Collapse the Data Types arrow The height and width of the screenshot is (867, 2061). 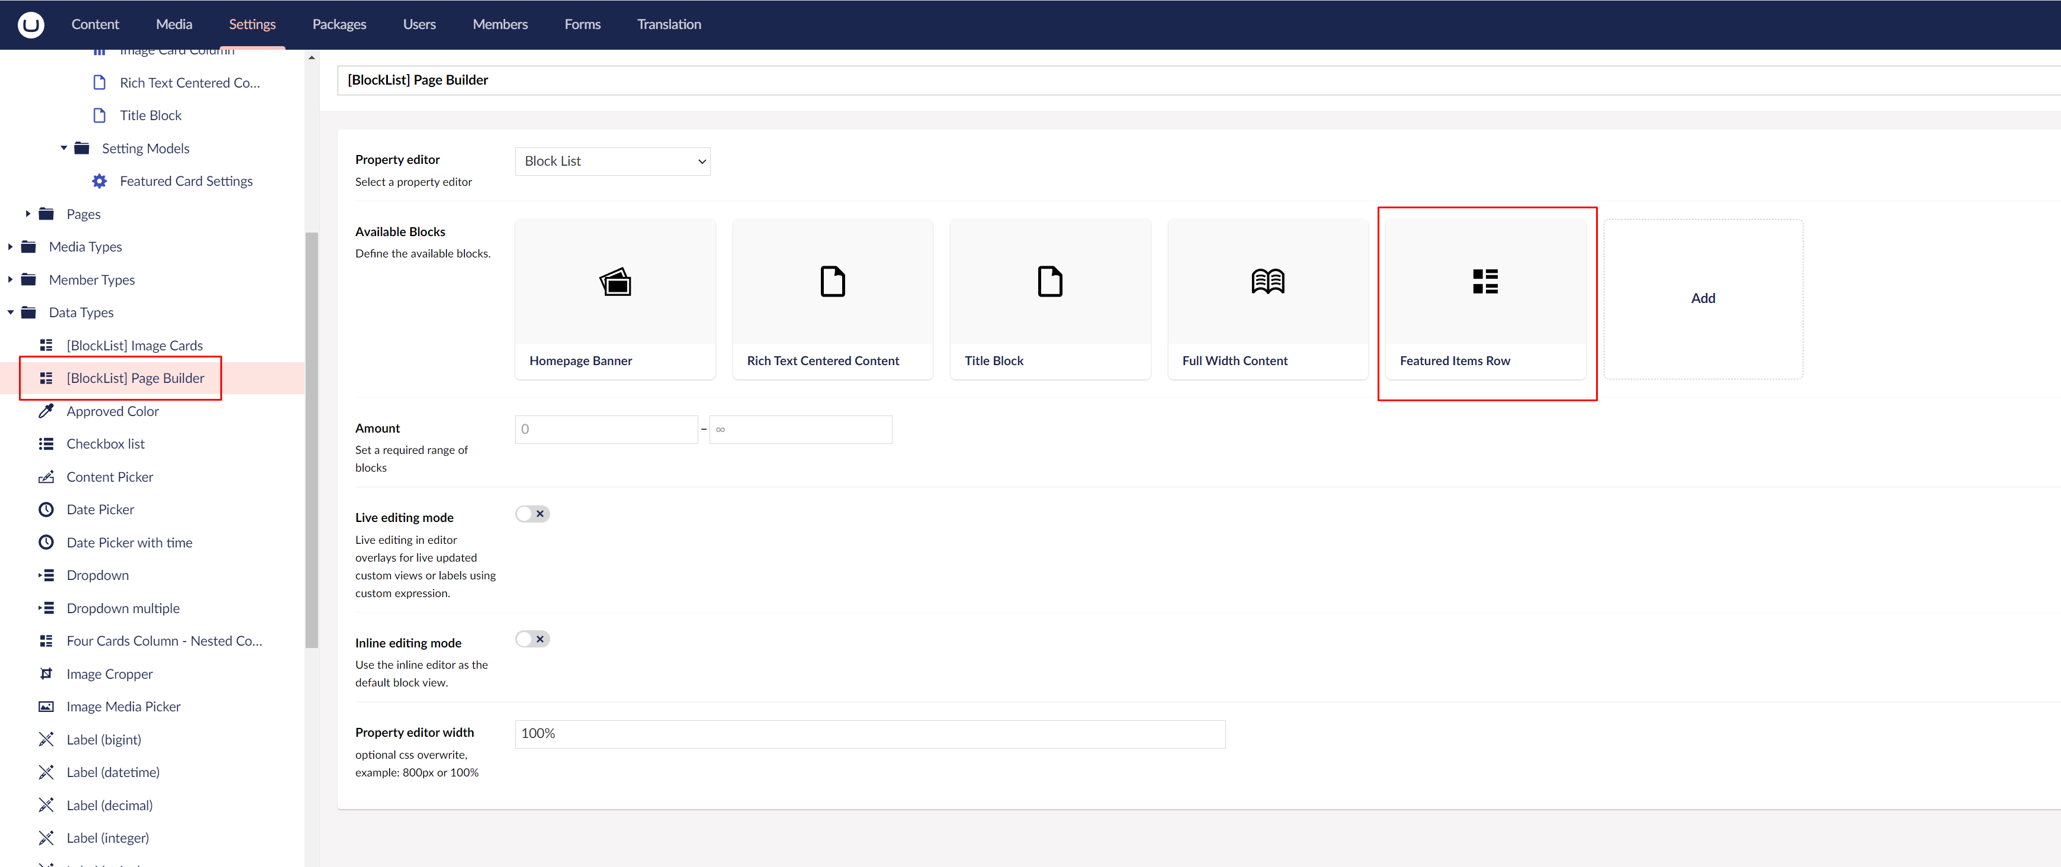point(11,312)
